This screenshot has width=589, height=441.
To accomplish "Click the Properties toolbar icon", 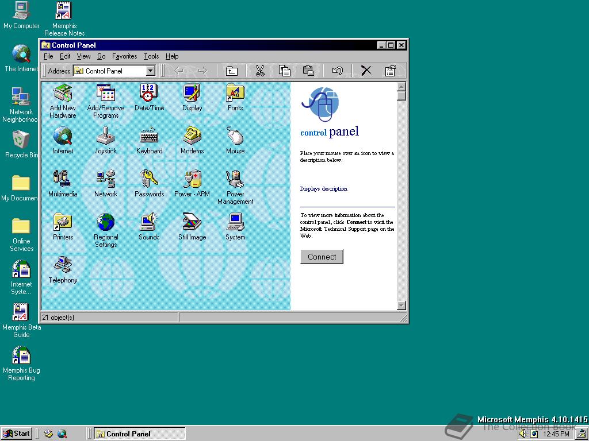I will (x=391, y=71).
